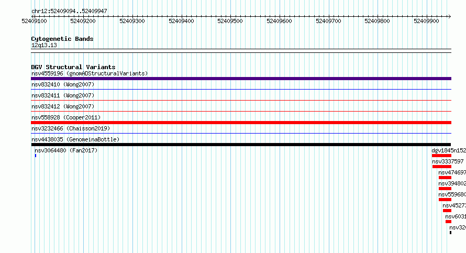Click ruler position 52409800

pos(377,21)
